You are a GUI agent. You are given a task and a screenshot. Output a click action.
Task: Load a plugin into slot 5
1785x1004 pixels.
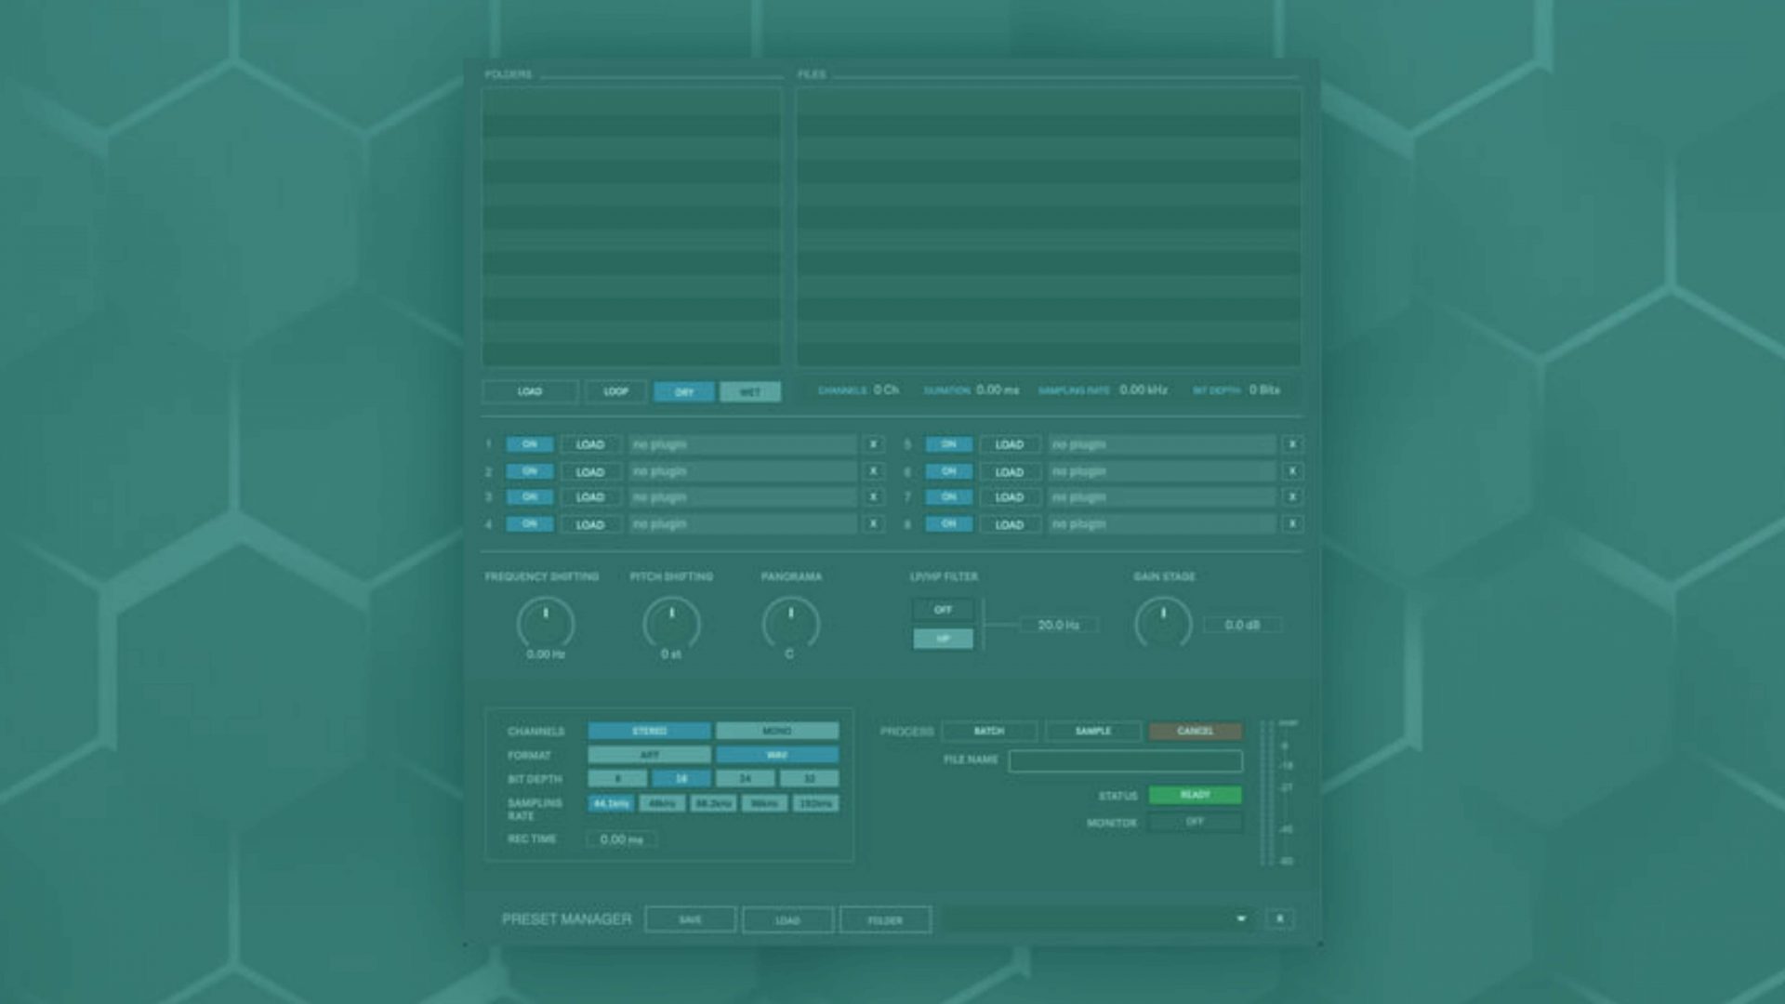[1010, 443]
